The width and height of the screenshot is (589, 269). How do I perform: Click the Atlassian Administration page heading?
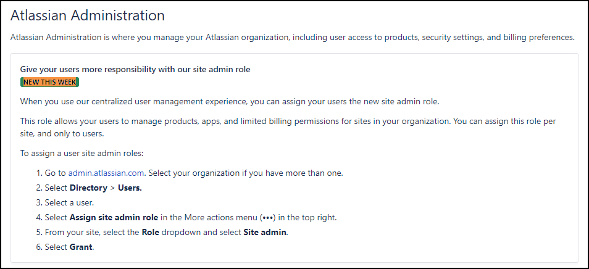(88, 14)
